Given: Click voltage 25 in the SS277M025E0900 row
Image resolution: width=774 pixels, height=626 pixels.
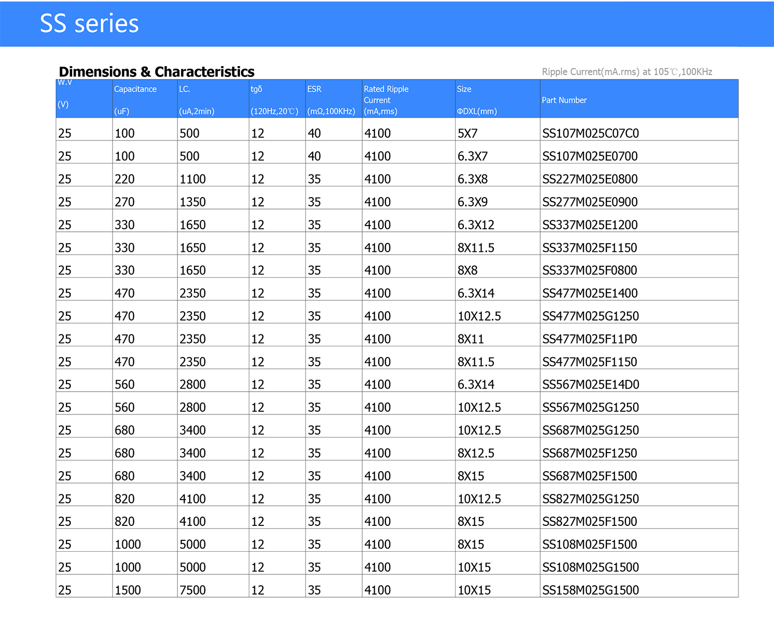Looking at the screenshot, I should [64, 202].
